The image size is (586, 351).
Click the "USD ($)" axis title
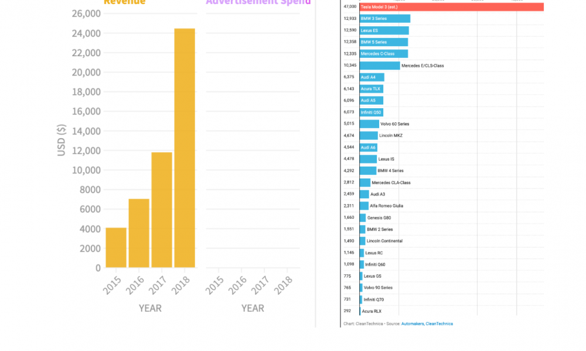pyautogui.click(x=62, y=140)
